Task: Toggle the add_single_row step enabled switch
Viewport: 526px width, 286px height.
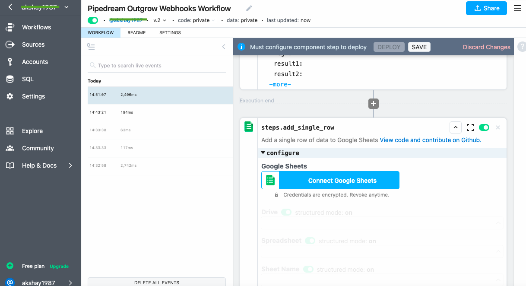Action: coord(484,127)
